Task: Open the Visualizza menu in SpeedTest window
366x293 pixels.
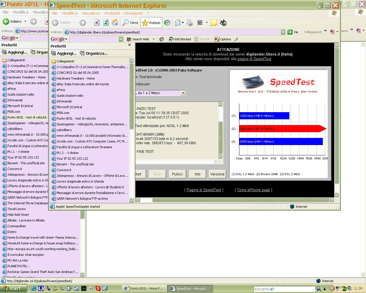Action: pyautogui.click(x=91, y=13)
